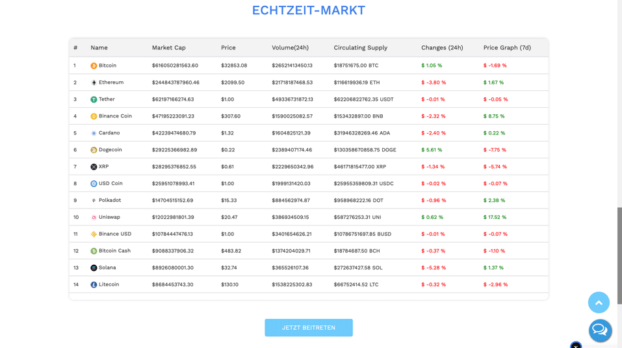622x348 pixels.
Task: Click the USD Coin icon
Action: point(94,184)
